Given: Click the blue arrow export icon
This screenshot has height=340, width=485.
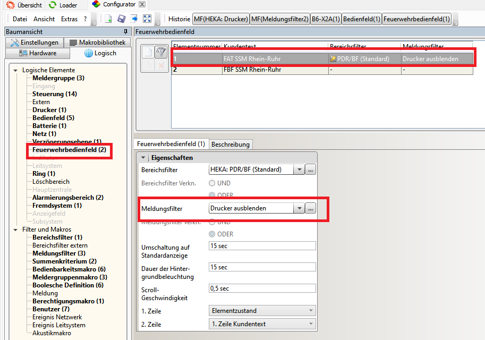Looking at the screenshot, I should (134, 19).
